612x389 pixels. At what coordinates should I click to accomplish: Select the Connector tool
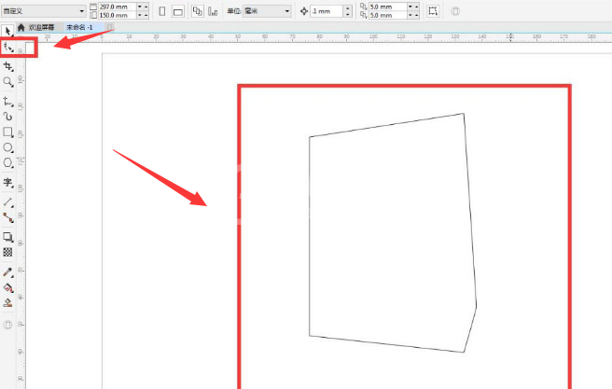(8, 217)
